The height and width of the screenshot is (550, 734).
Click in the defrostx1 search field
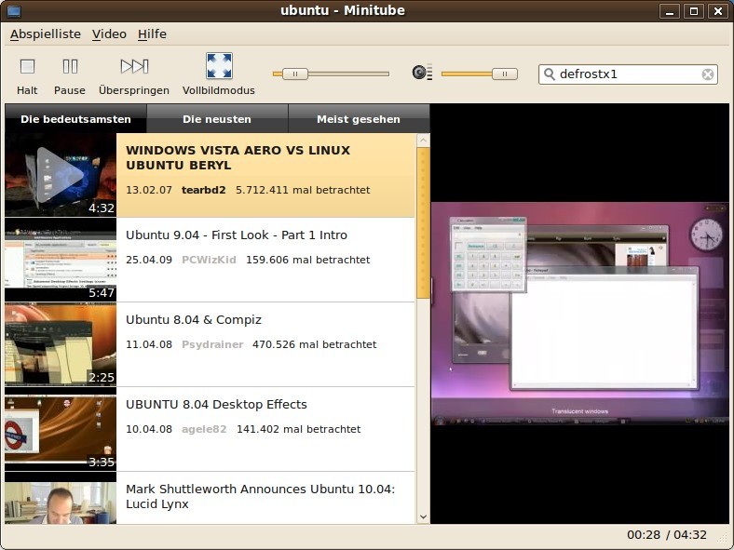coord(628,74)
